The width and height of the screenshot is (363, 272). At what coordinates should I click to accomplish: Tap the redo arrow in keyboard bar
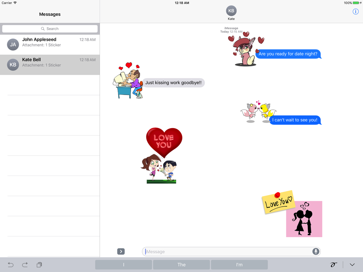25,265
